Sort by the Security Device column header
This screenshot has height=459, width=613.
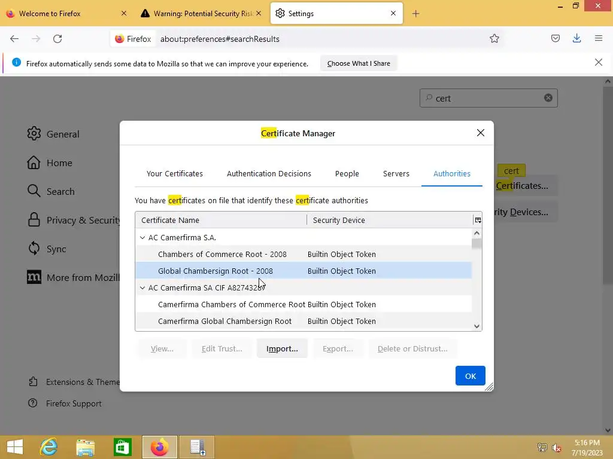(x=390, y=220)
